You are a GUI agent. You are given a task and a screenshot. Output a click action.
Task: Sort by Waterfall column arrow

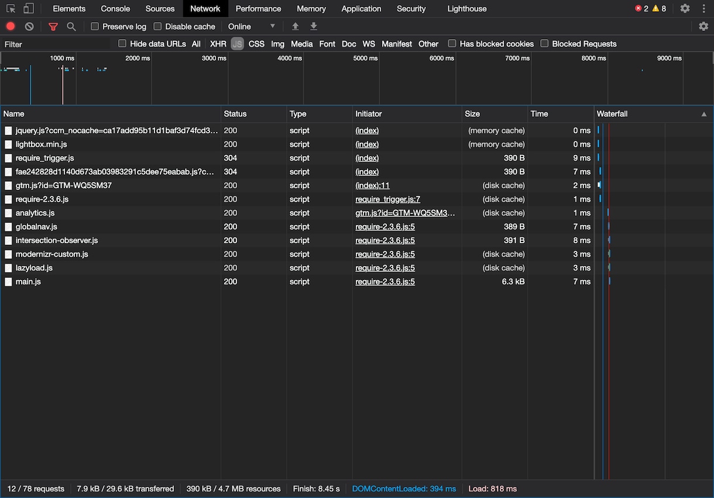(704, 114)
